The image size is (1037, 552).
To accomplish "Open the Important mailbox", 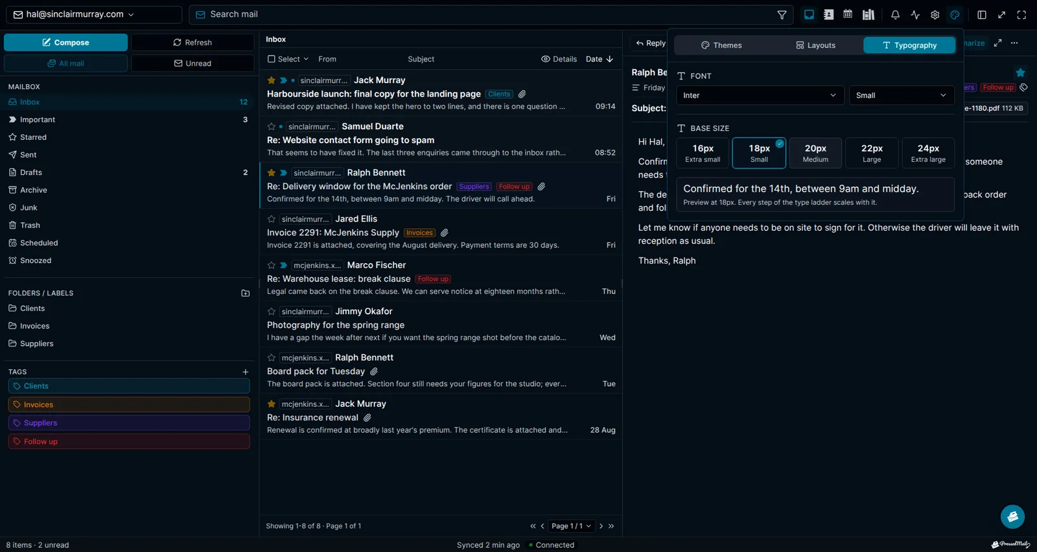I will (x=128, y=120).
